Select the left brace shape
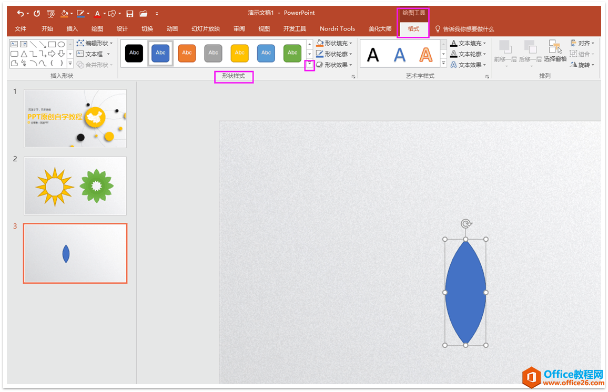This screenshot has height=392, width=608. point(52,63)
